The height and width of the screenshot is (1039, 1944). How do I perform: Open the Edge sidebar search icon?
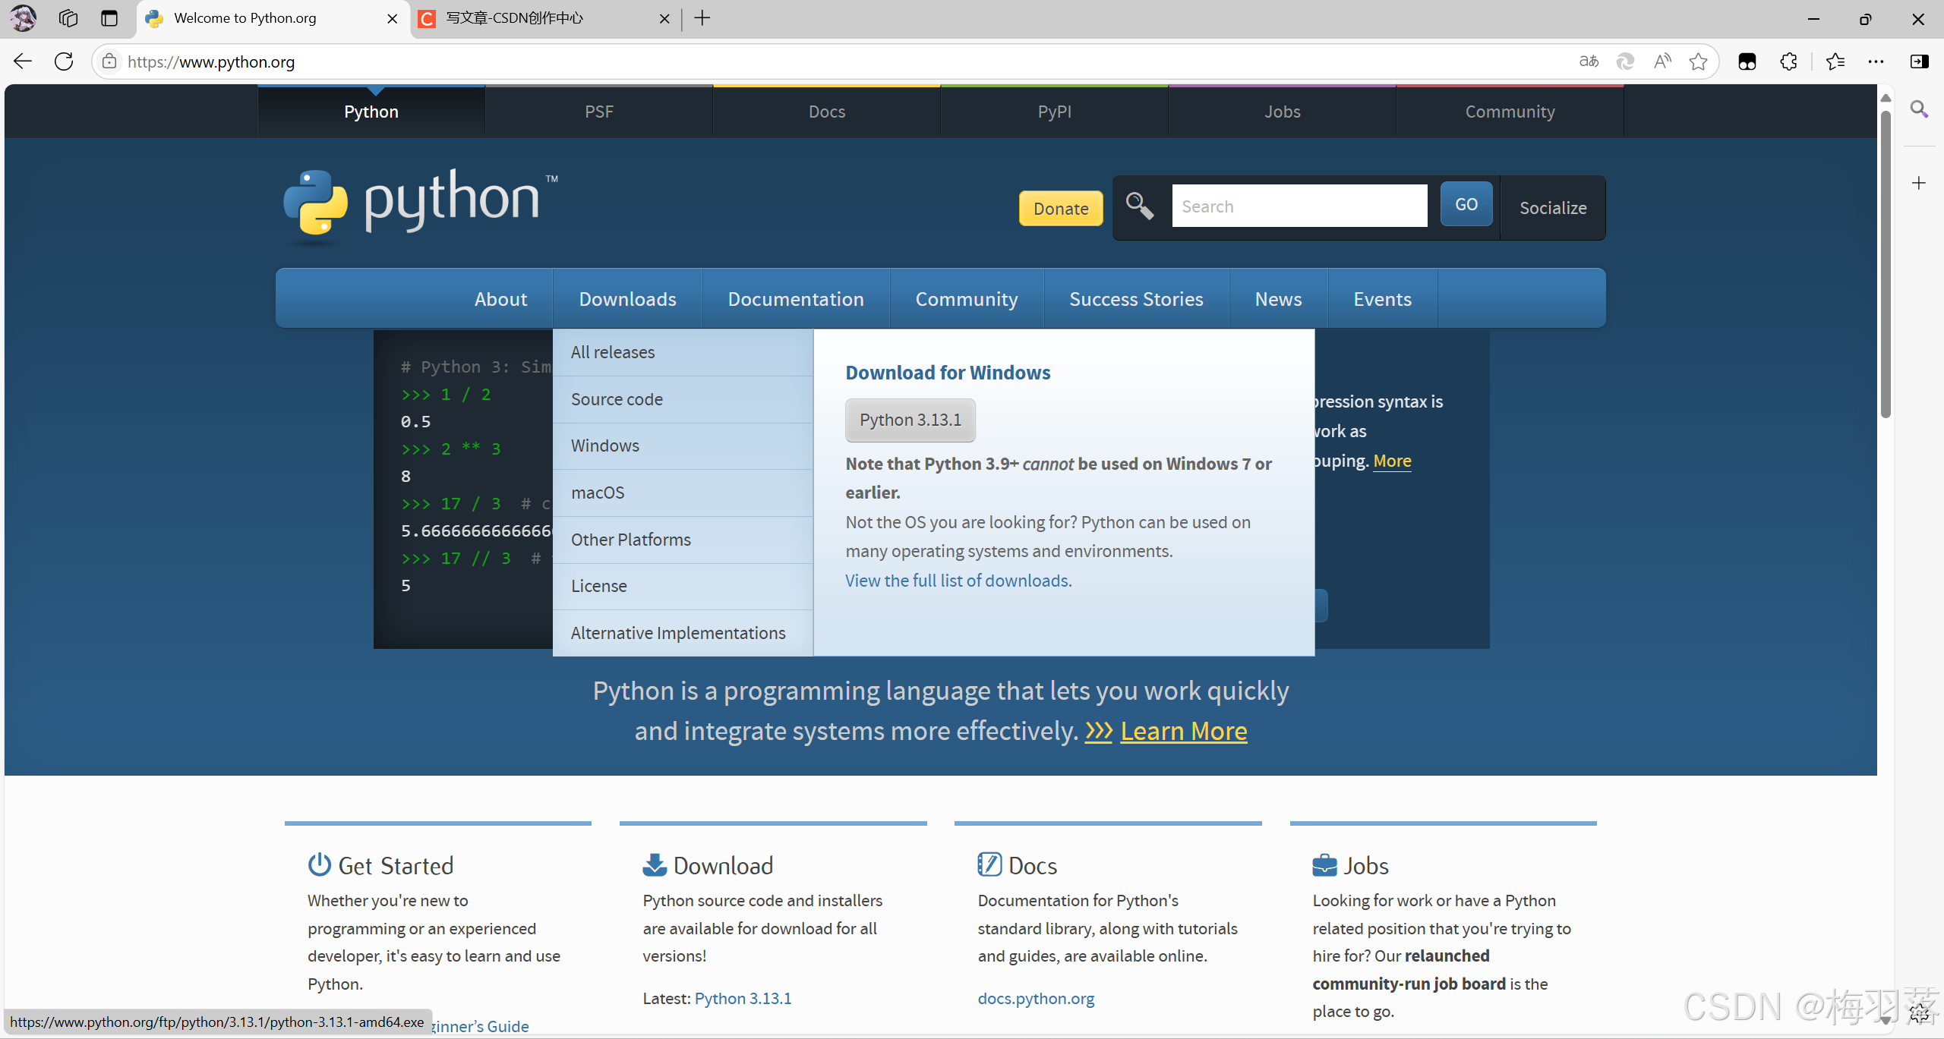[1919, 109]
